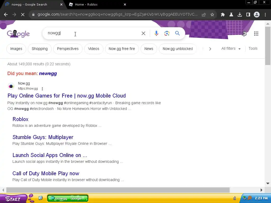Open the Extensions puzzle piece icon

click(223, 15)
